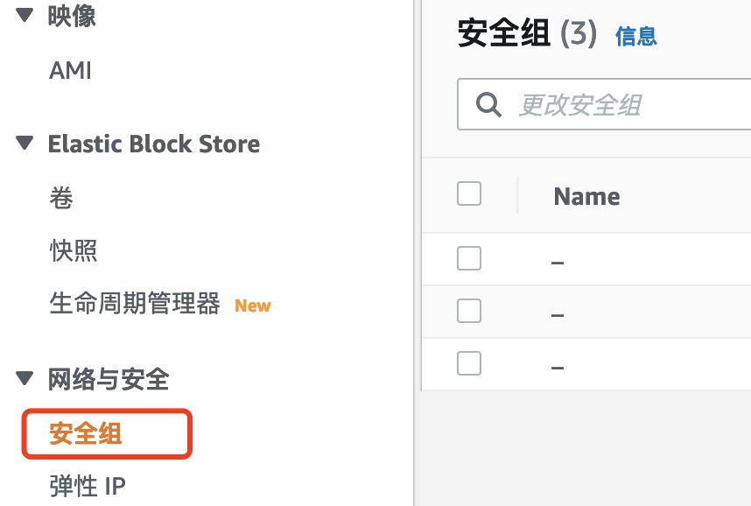751x506 pixels.
Task: Check the second security group row checkbox
Action: (469, 311)
